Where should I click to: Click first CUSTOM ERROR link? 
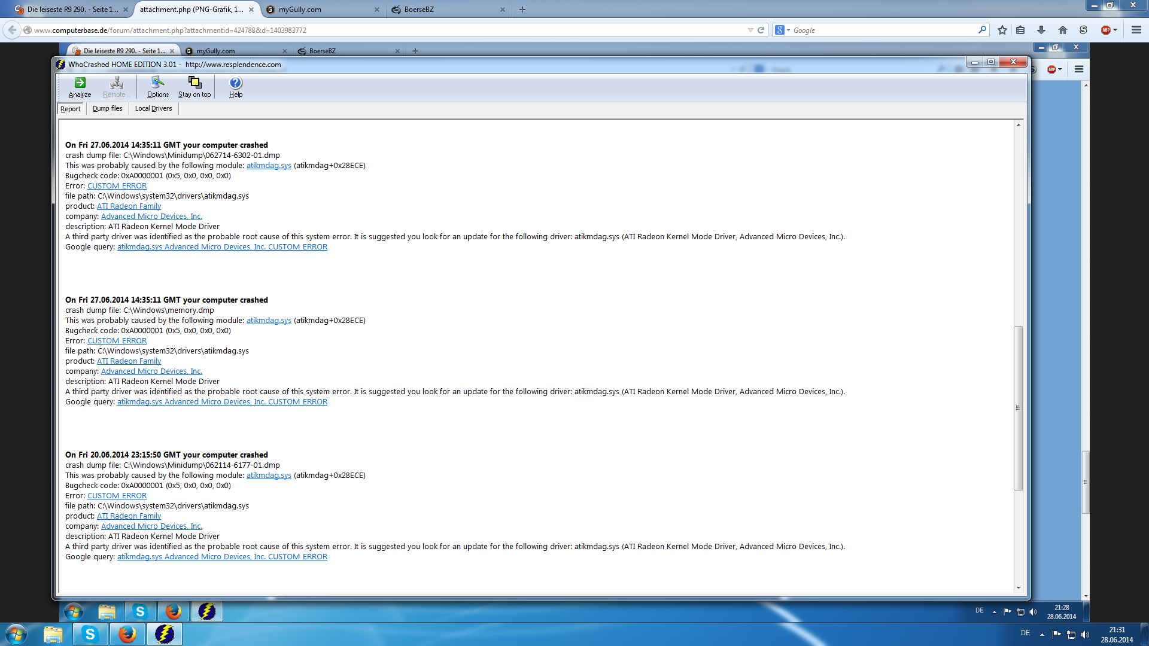coord(117,186)
